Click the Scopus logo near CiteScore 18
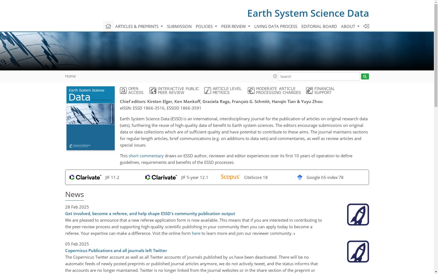 pyautogui.click(x=230, y=177)
